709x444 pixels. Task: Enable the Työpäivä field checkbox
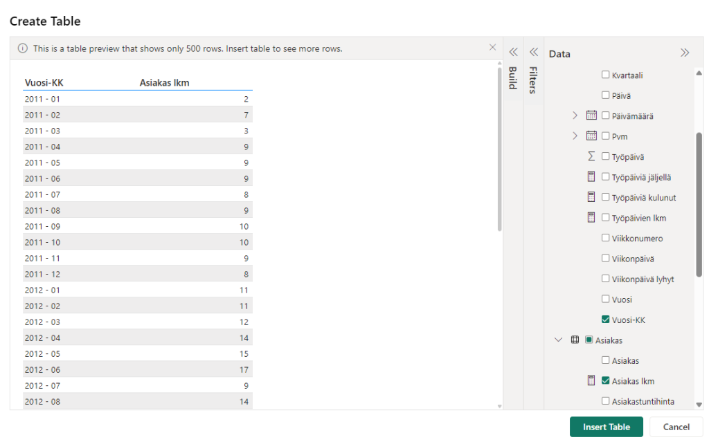605,156
